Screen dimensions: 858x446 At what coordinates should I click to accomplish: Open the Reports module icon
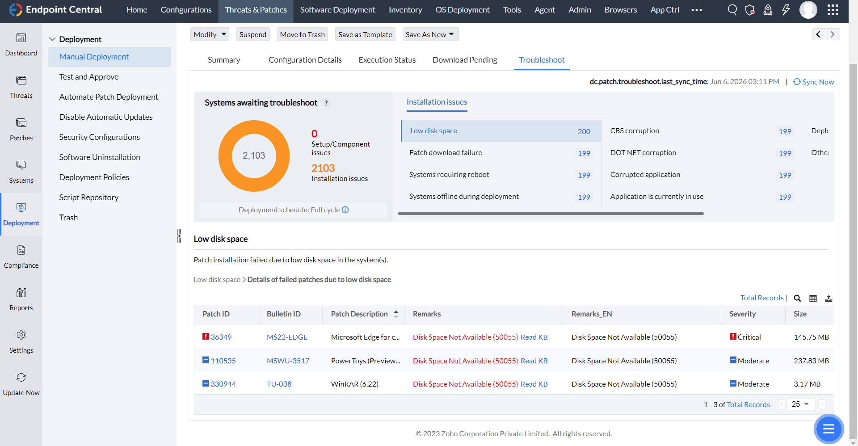(21, 298)
